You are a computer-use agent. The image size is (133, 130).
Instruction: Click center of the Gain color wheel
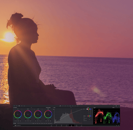[x=38, y=114]
